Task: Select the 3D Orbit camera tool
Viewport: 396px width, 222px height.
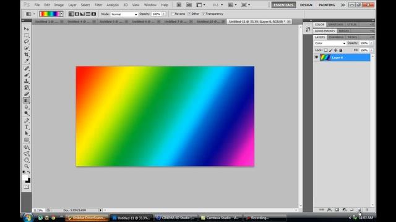Action: [x=27, y=154]
